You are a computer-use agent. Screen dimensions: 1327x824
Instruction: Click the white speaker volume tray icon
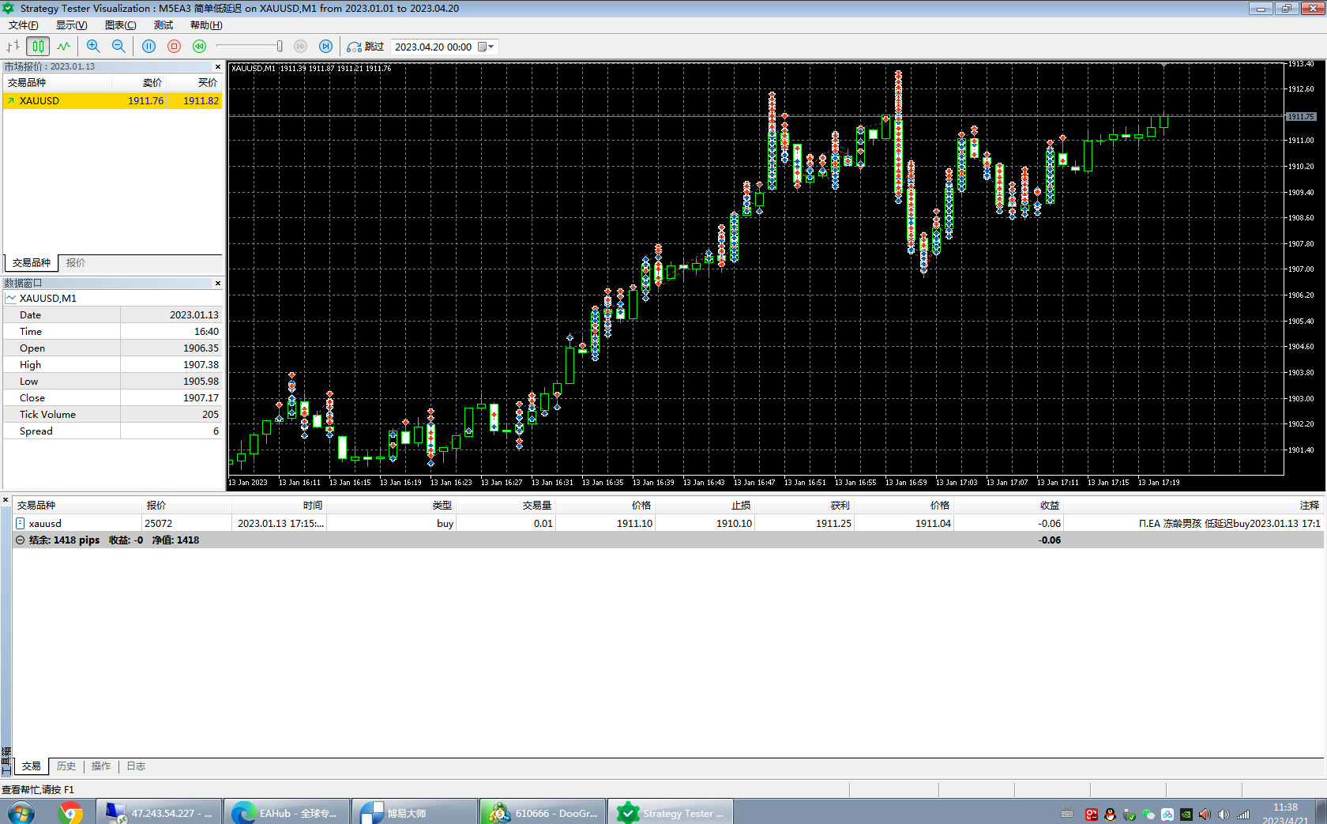pos(1224,815)
